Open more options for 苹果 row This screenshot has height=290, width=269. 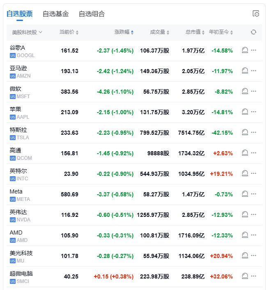[x=254, y=112]
